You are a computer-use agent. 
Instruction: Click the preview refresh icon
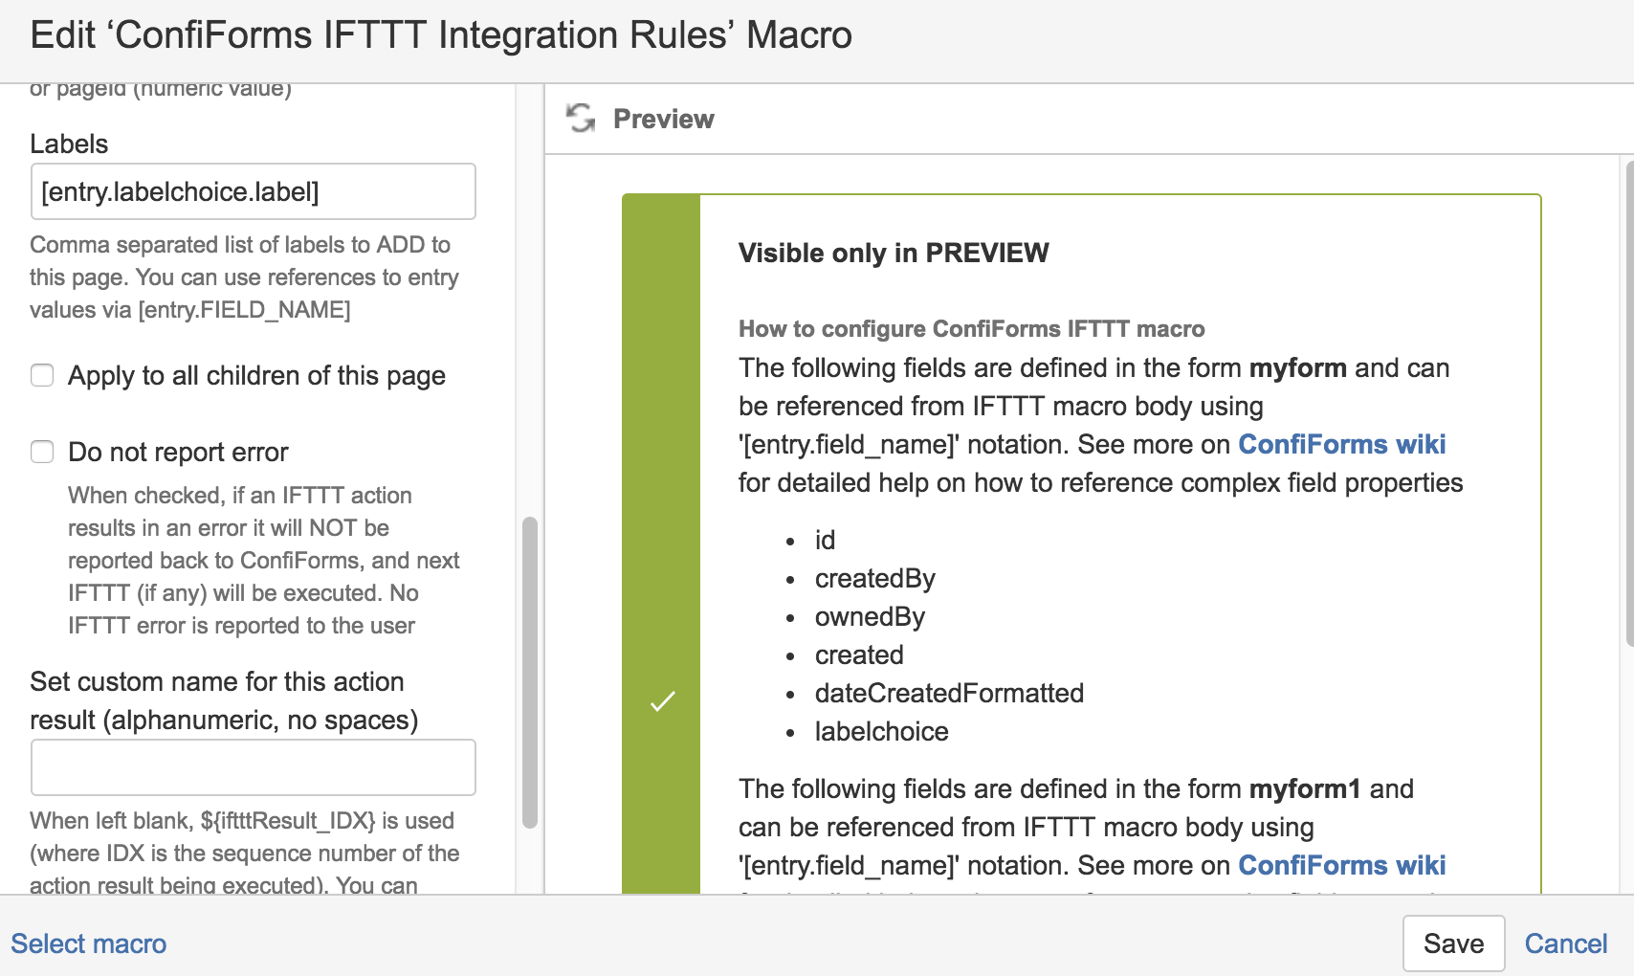[x=581, y=119]
